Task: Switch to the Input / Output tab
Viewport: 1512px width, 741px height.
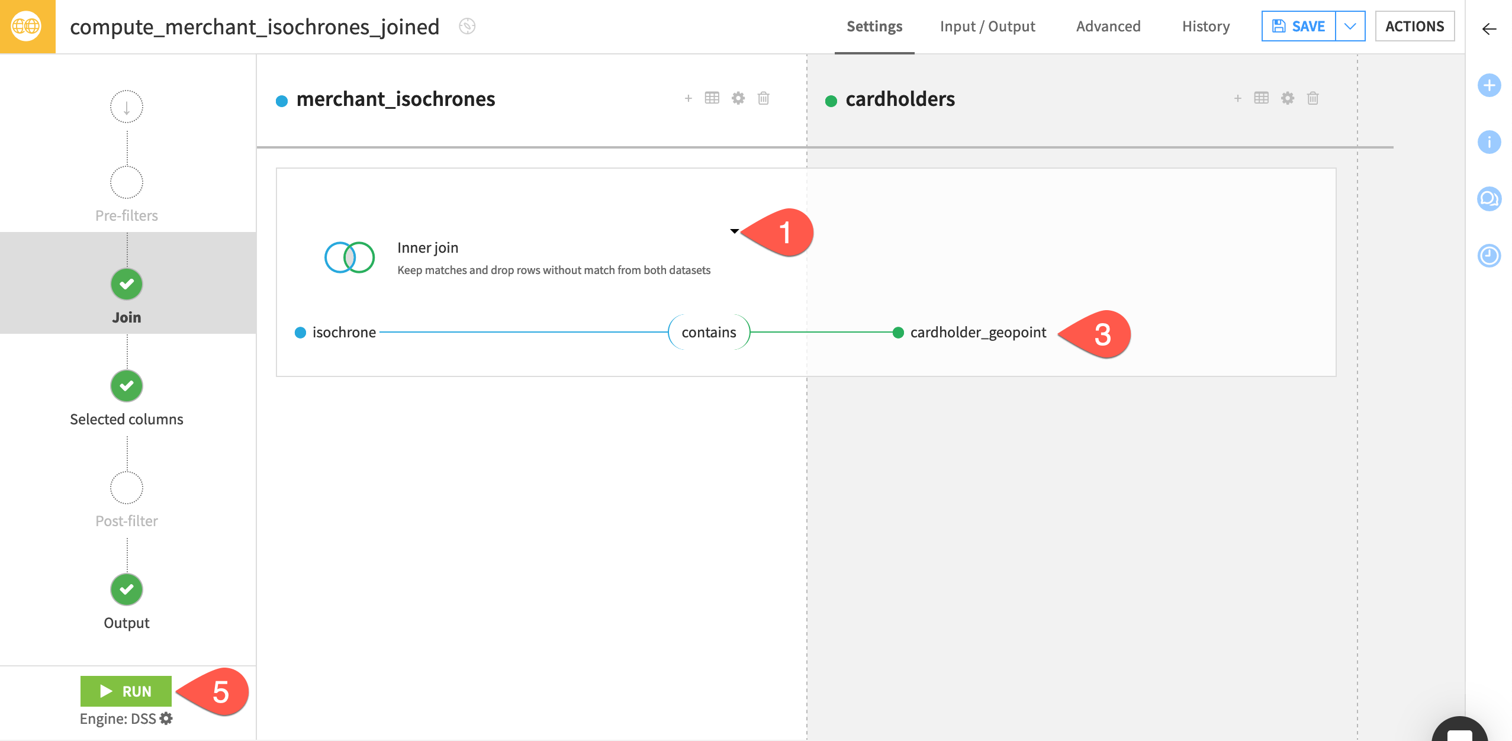Action: 987,26
